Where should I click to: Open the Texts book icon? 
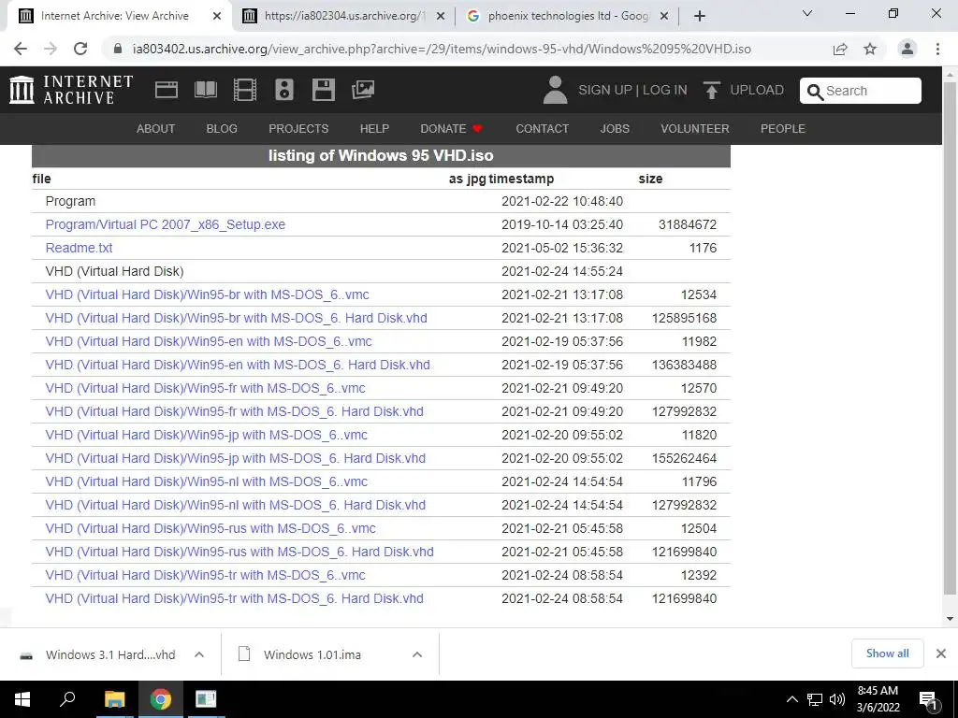[x=205, y=90]
